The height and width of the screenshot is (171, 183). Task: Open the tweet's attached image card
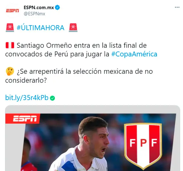(x=93, y=138)
